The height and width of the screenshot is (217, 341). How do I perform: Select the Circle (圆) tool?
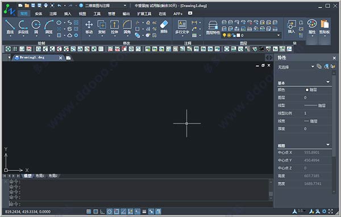point(36,27)
